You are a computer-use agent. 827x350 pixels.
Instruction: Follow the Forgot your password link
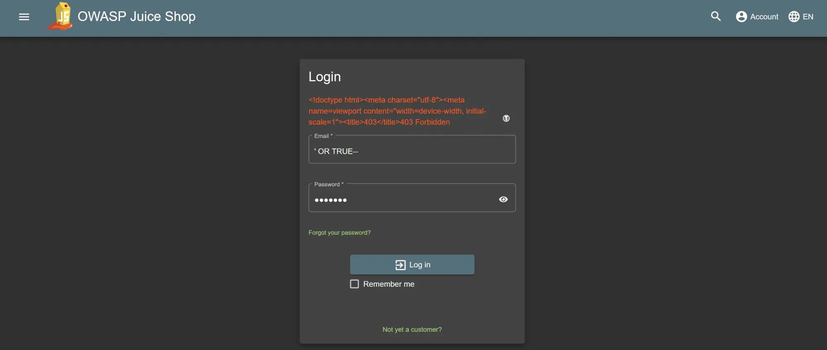tap(339, 233)
